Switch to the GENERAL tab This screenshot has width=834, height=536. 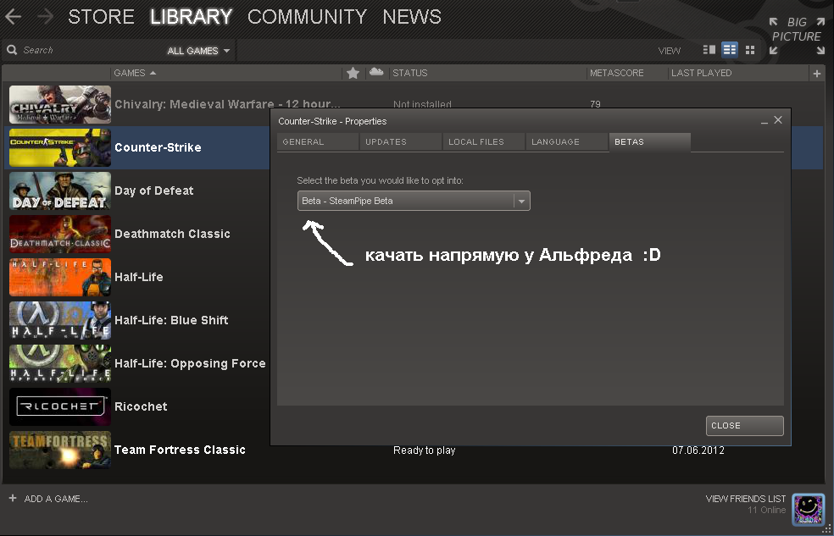[318, 142]
